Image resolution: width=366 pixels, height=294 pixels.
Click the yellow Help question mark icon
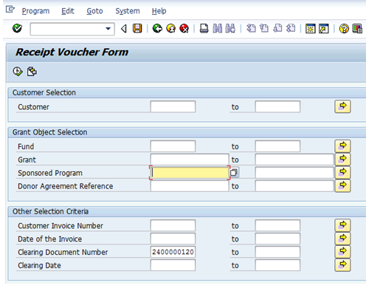[x=344, y=29]
